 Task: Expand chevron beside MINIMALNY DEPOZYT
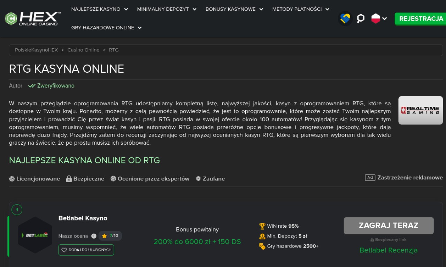(x=194, y=9)
